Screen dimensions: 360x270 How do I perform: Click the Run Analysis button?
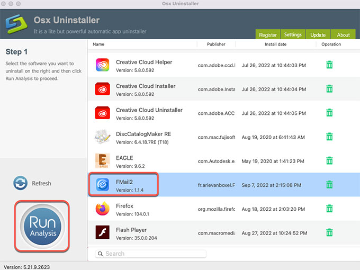(x=42, y=226)
